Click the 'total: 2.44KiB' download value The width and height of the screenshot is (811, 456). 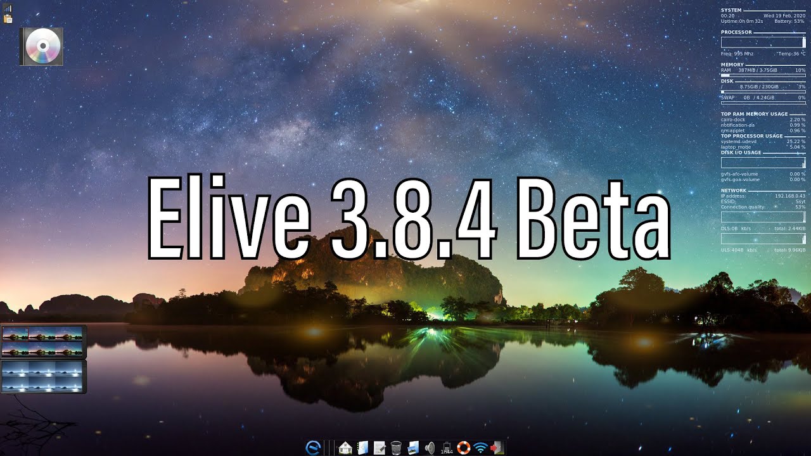click(x=790, y=229)
